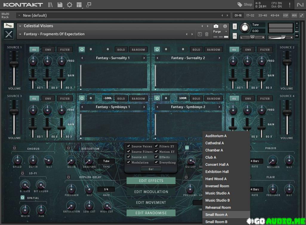Viewport: 306px width, 225px height.
Task: Click the EDIT RANDOMISE button
Action: pyautogui.click(x=151, y=213)
